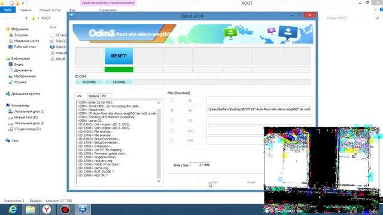Click the log scrollbar up arrow
This screenshot has height=215, width=383.
(x=159, y=103)
